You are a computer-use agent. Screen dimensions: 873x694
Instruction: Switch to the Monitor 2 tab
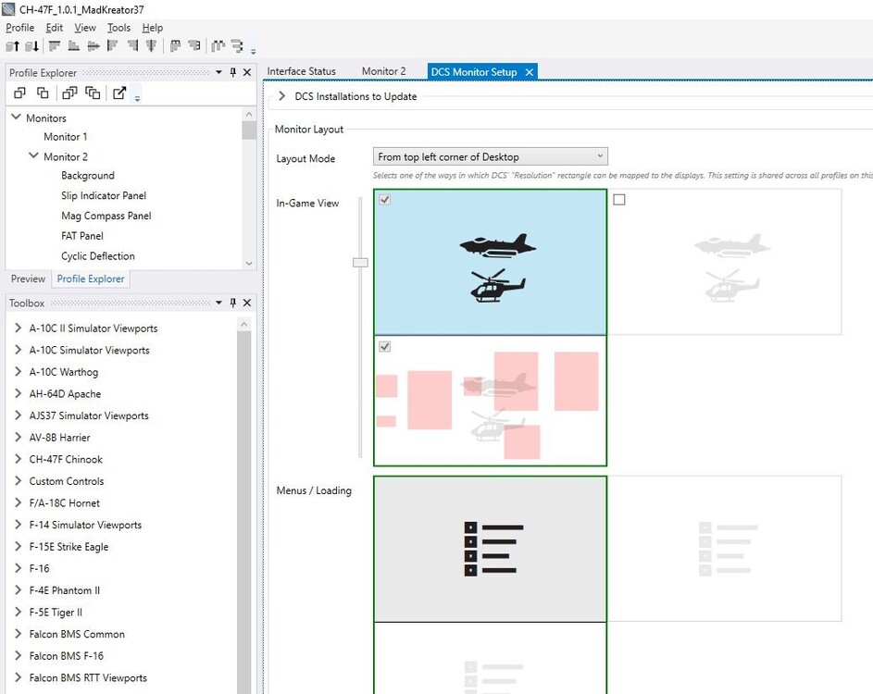pos(383,71)
